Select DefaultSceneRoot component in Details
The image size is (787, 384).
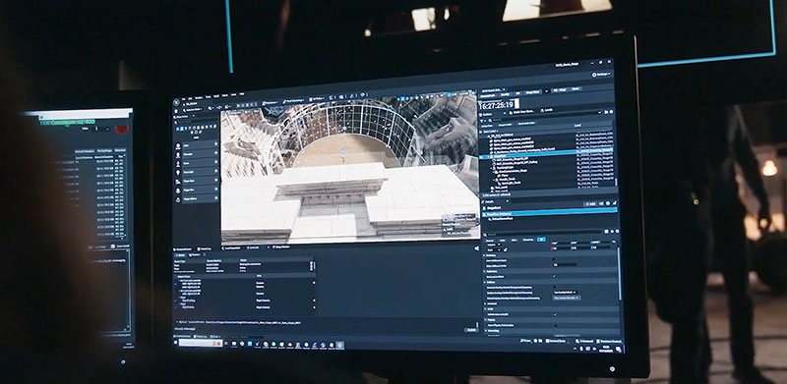(x=502, y=219)
